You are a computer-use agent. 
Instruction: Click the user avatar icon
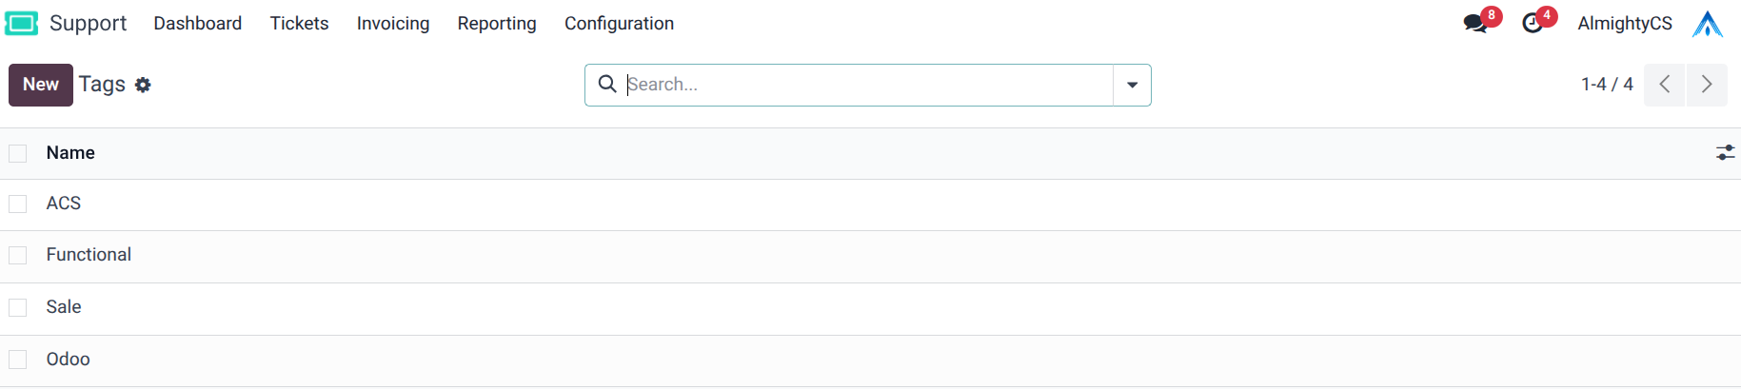pyautogui.click(x=1707, y=24)
